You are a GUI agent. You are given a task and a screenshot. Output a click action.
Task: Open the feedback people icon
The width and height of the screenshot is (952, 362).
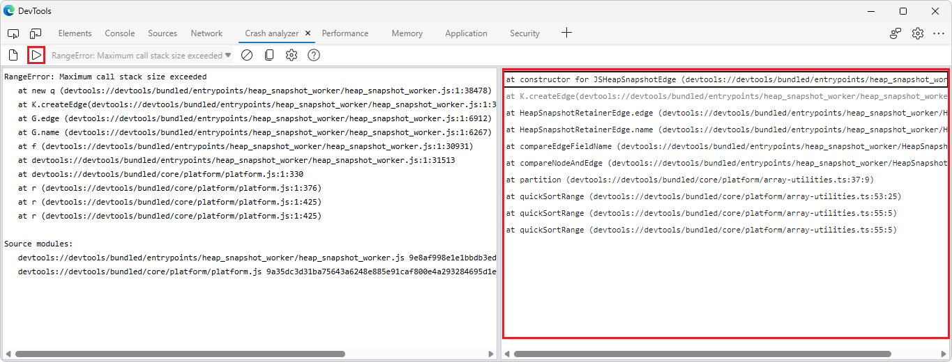tap(896, 33)
